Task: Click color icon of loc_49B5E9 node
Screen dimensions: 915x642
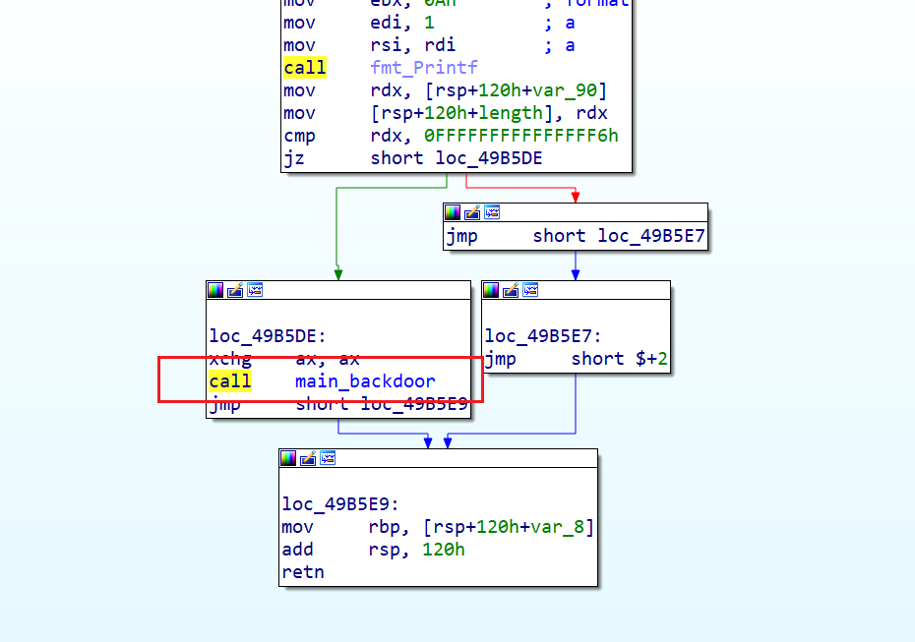Action: [288, 458]
